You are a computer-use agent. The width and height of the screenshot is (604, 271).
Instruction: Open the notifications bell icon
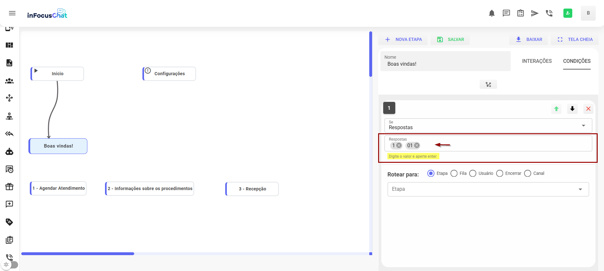492,13
